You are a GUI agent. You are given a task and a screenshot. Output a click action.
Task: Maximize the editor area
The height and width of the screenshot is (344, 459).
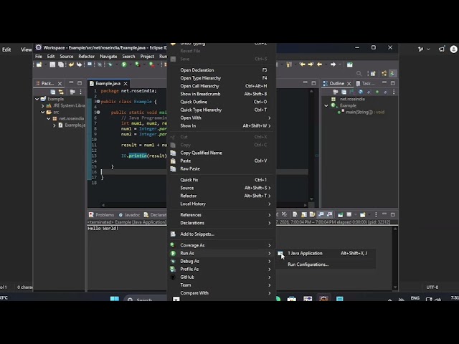pyautogui.click(x=313, y=83)
